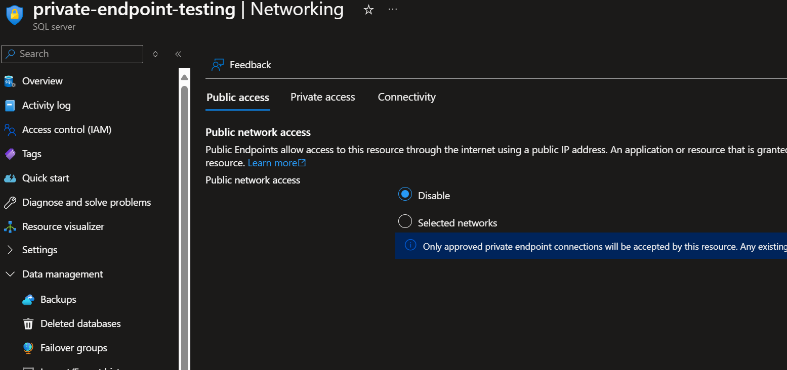Click the Overview SQL icon

click(x=10, y=81)
